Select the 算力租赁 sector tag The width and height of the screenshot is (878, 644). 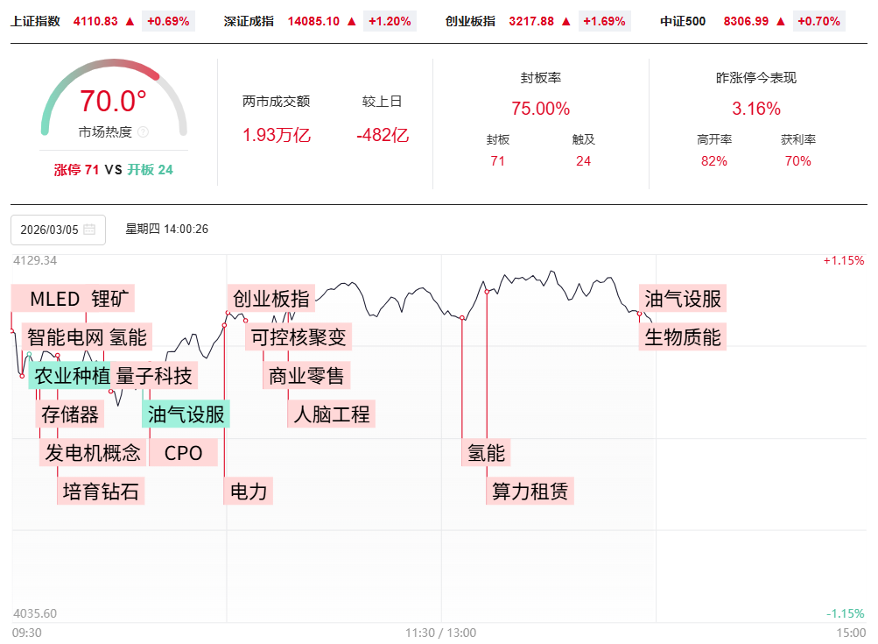[x=530, y=491]
